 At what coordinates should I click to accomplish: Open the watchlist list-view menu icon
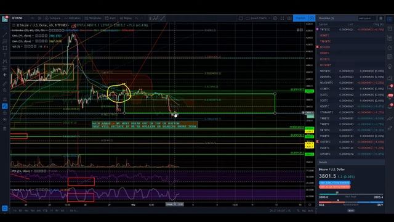pyautogui.click(x=381, y=18)
